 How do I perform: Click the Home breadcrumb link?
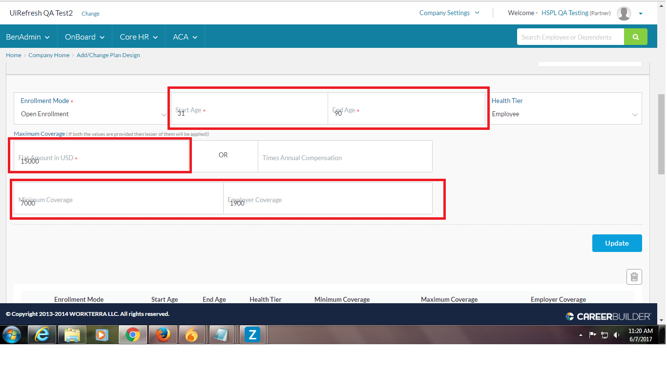(13, 55)
